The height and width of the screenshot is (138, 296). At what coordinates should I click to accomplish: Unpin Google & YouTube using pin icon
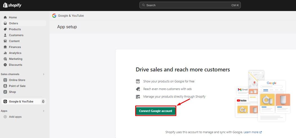pyautogui.click(x=43, y=102)
